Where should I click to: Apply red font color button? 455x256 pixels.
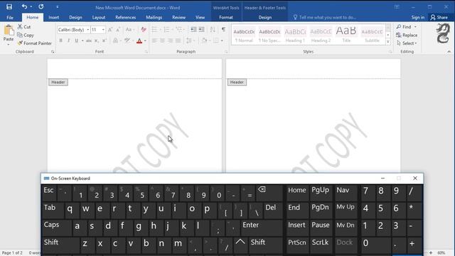[139, 41]
